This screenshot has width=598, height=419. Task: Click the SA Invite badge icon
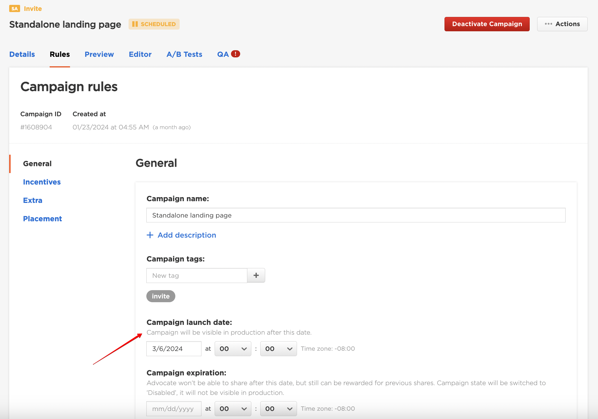tap(14, 9)
